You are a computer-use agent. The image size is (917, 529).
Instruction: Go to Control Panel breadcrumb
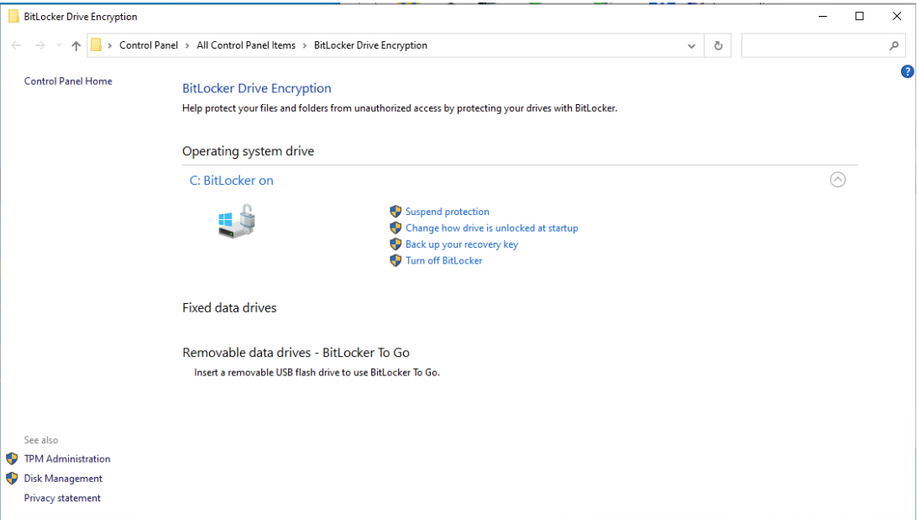[x=149, y=45]
